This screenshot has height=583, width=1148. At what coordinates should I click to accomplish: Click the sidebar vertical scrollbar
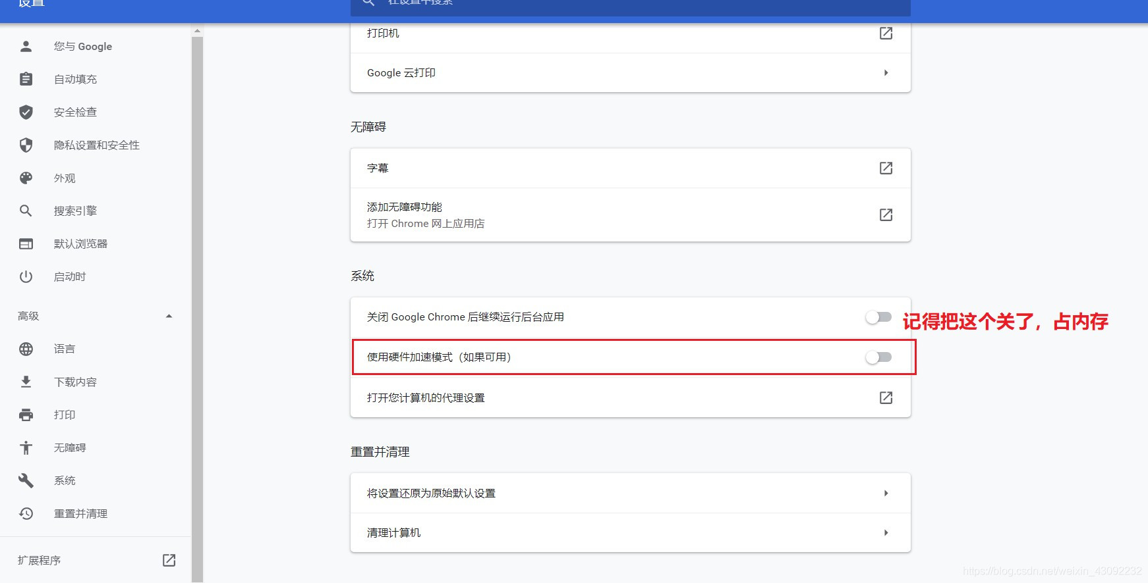coord(197,309)
